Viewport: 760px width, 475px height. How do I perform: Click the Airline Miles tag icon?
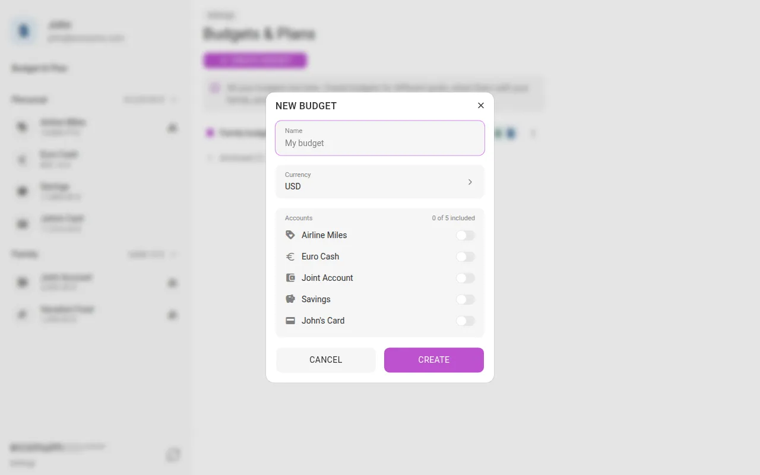click(290, 235)
